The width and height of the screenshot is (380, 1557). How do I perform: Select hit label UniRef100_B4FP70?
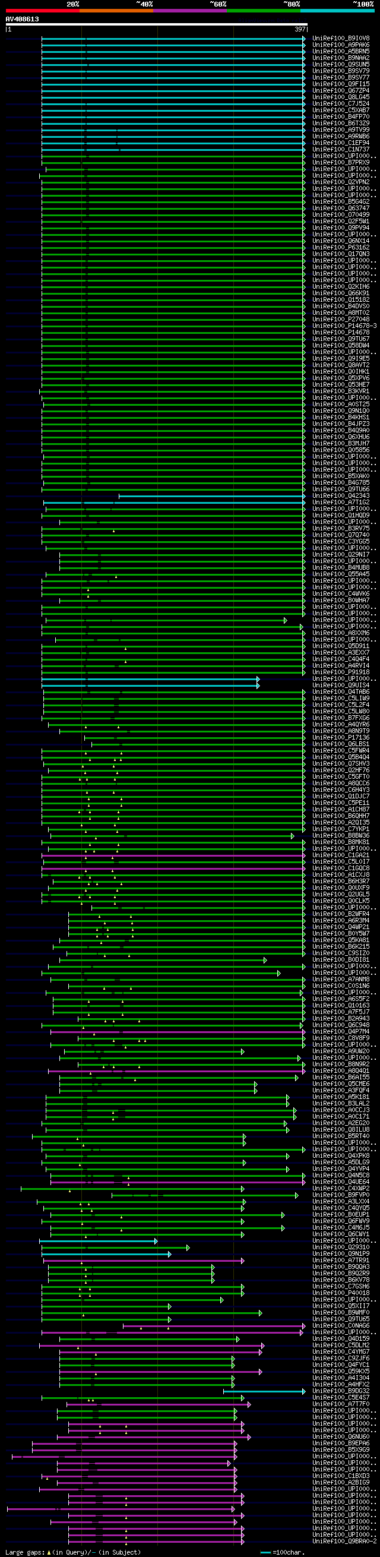[x=341, y=116]
